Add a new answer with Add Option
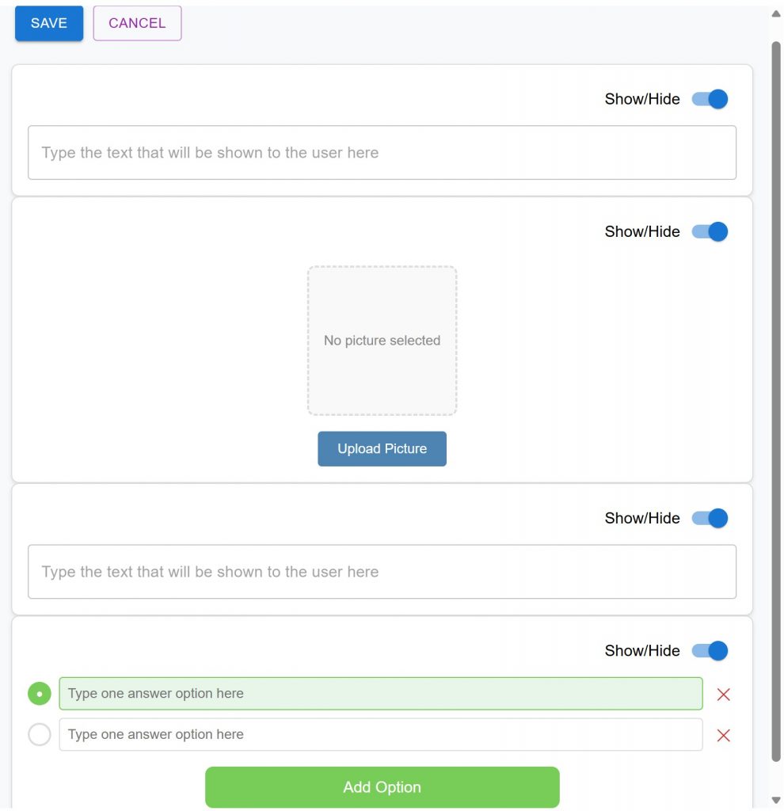Screen dimensions: 784x811 click(382, 786)
